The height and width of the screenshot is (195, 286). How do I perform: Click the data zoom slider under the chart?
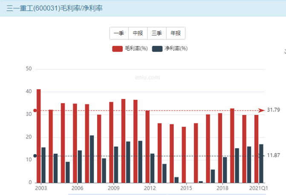[167, 194]
